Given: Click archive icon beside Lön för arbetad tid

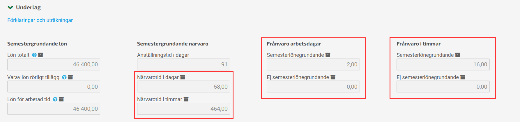Looking at the screenshot, I should 61,99.
